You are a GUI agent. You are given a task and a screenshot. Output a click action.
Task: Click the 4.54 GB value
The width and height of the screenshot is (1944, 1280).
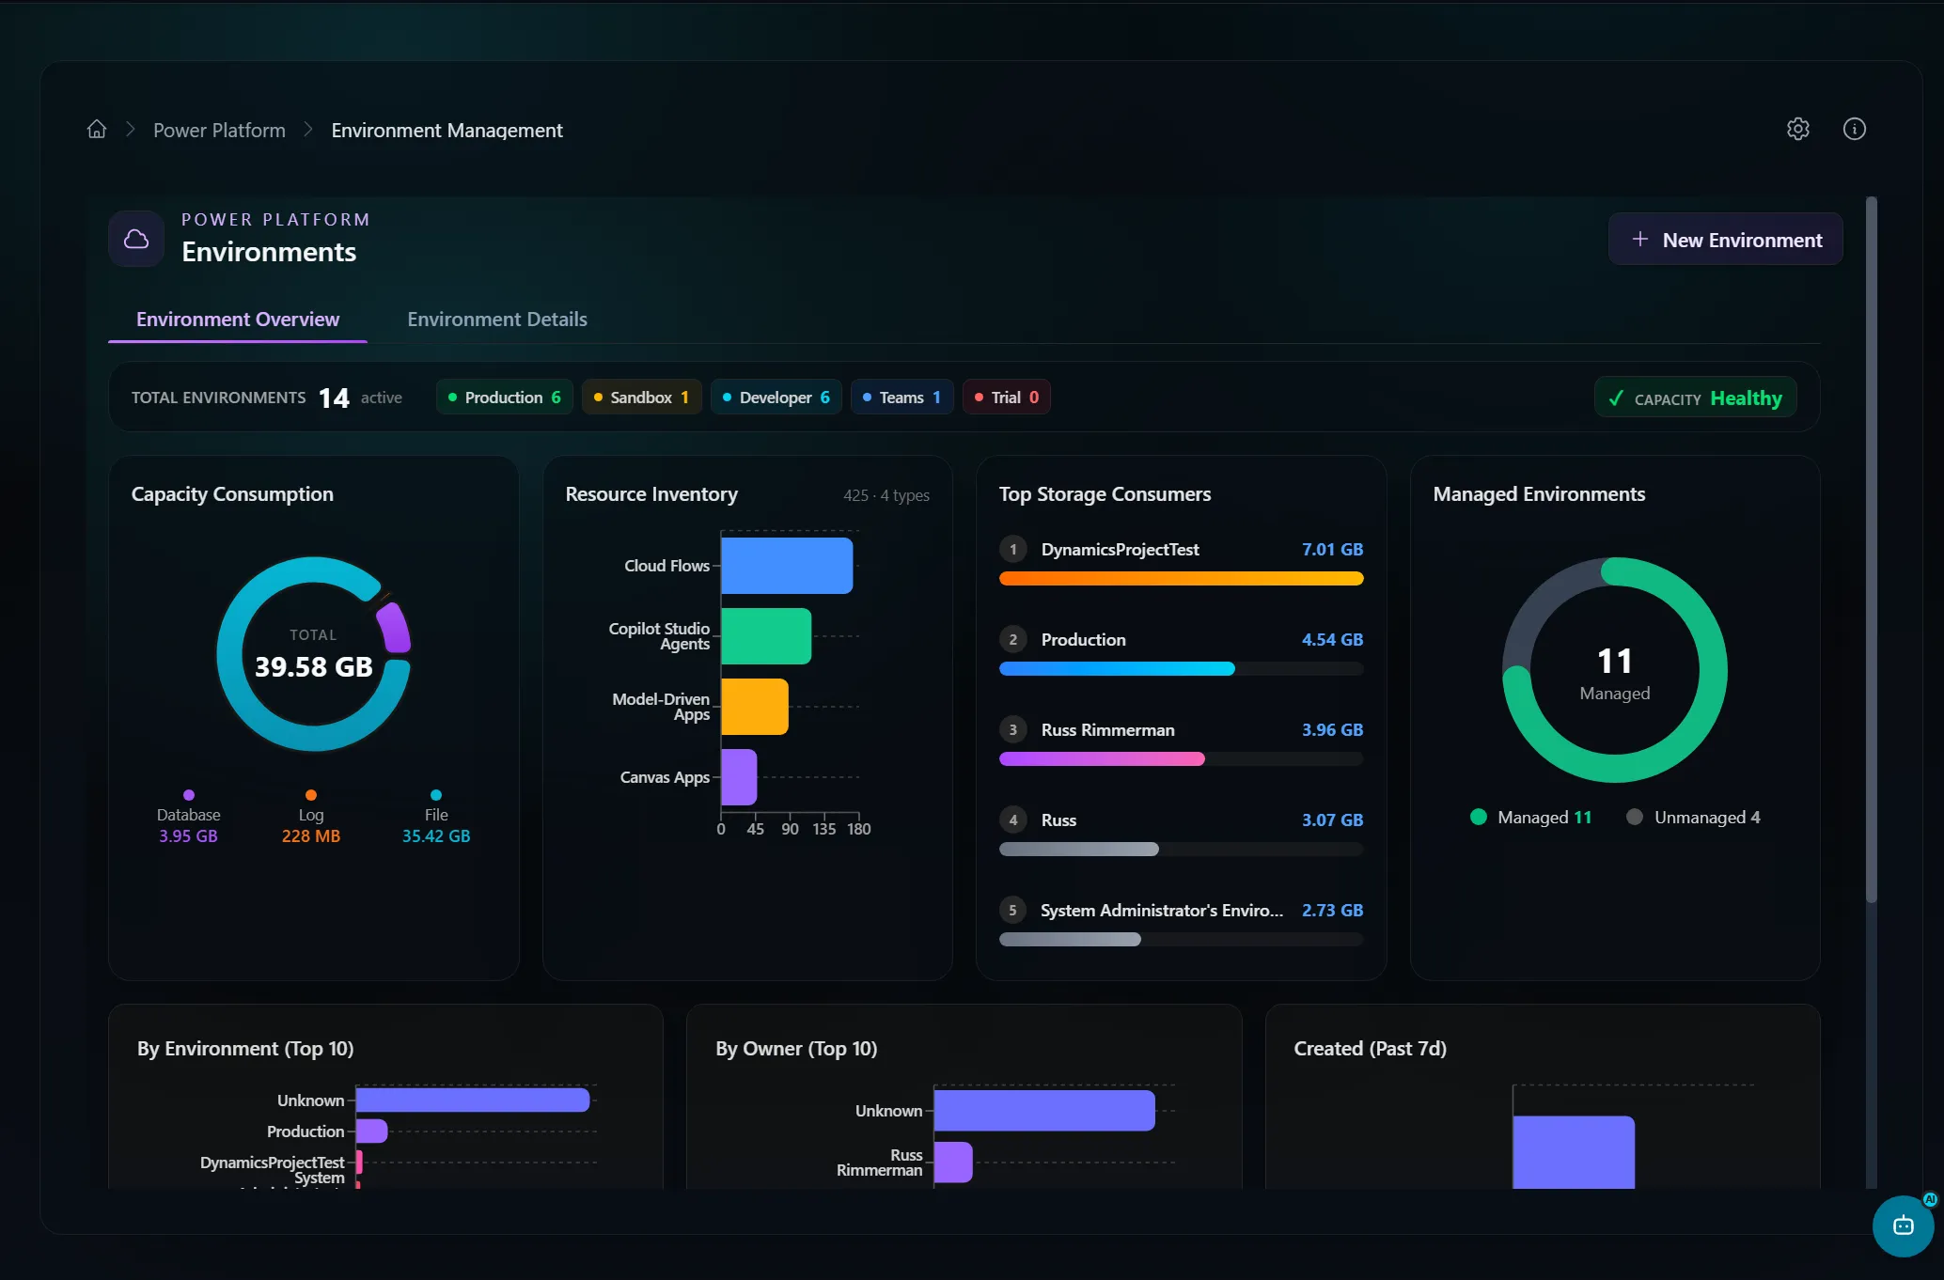click(1332, 640)
